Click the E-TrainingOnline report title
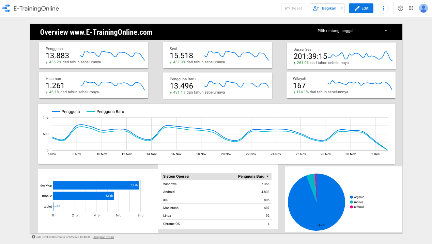 [36, 9]
